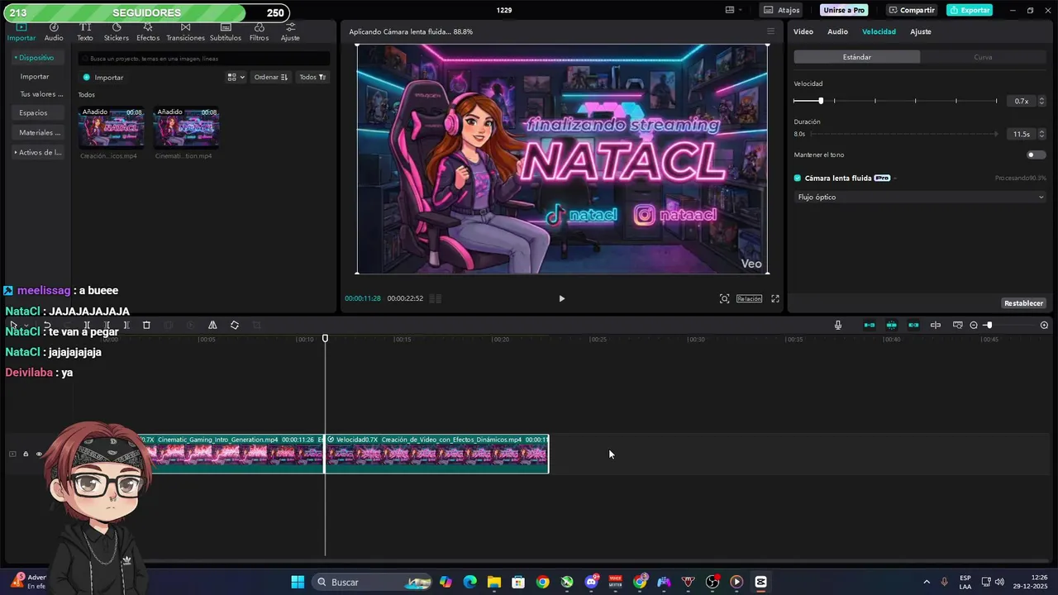1058x595 pixels.
Task: Click the delete trash icon in timeline toolbar
Action: (146, 326)
